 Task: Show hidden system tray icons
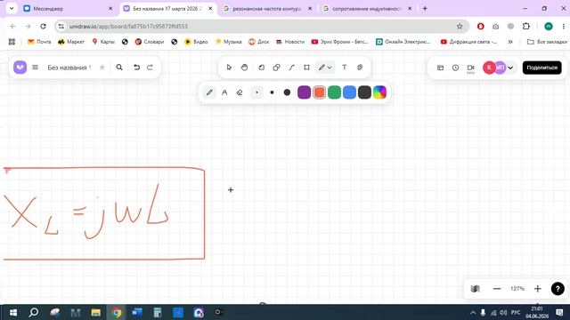473,312
